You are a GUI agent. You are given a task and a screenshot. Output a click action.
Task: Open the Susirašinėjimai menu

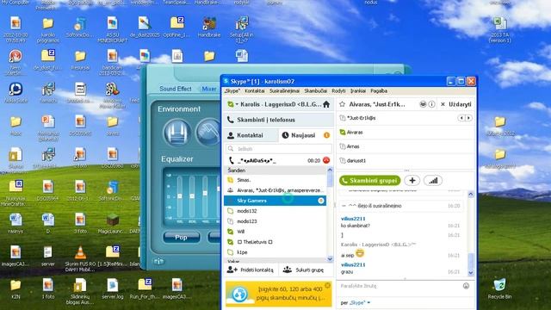284,90
